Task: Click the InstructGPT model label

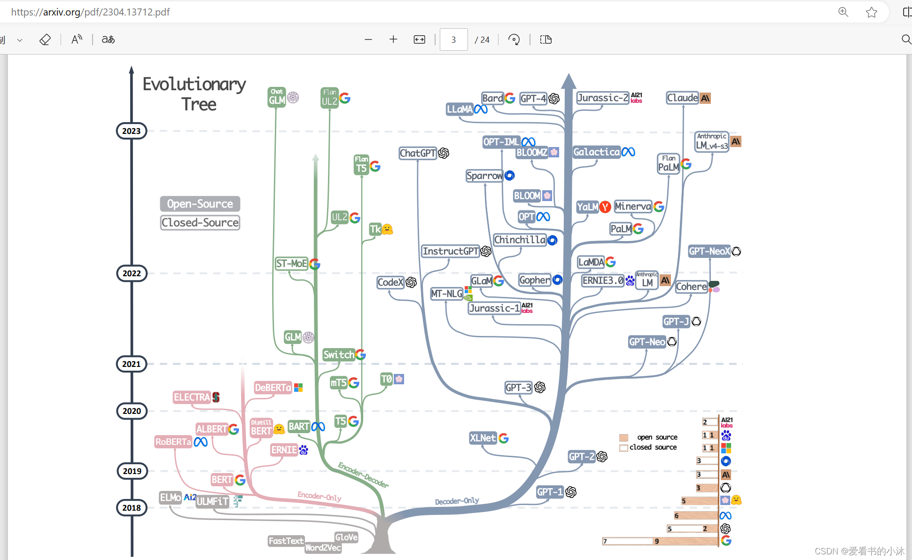Action: tap(451, 251)
